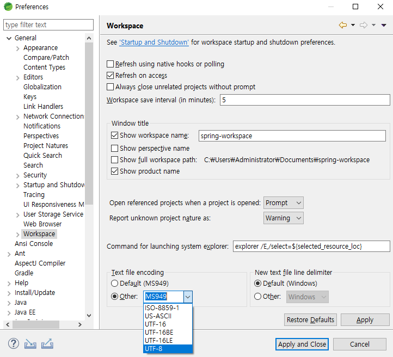Click Restore Defaults button
The width and height of the screenshot is (393, 357).
click(310, 319)
